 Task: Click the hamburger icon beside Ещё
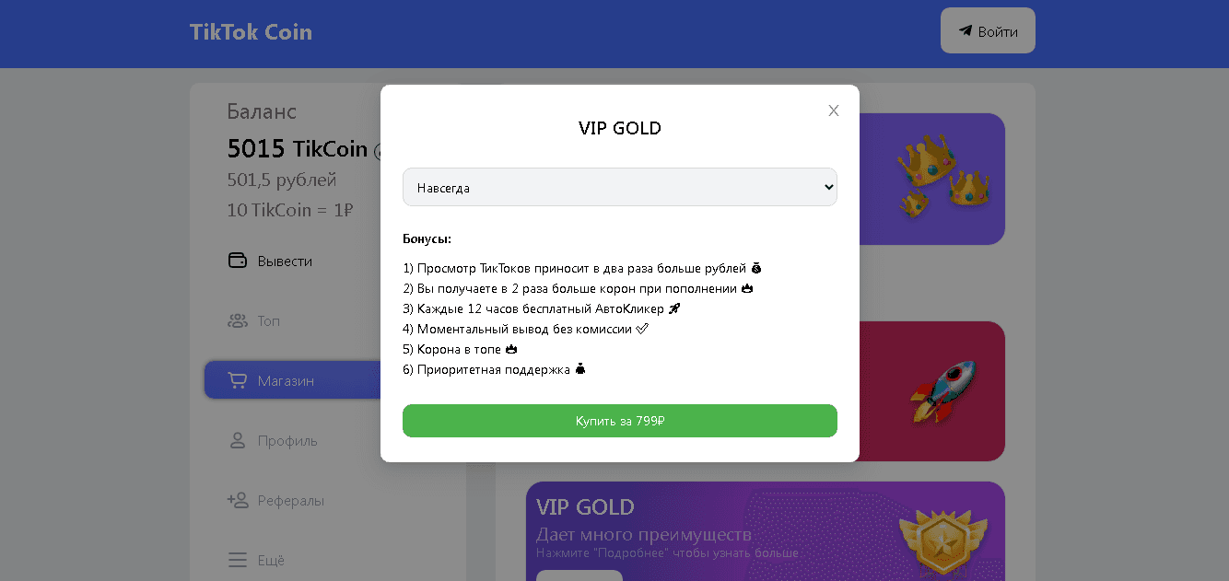point(238,560)
